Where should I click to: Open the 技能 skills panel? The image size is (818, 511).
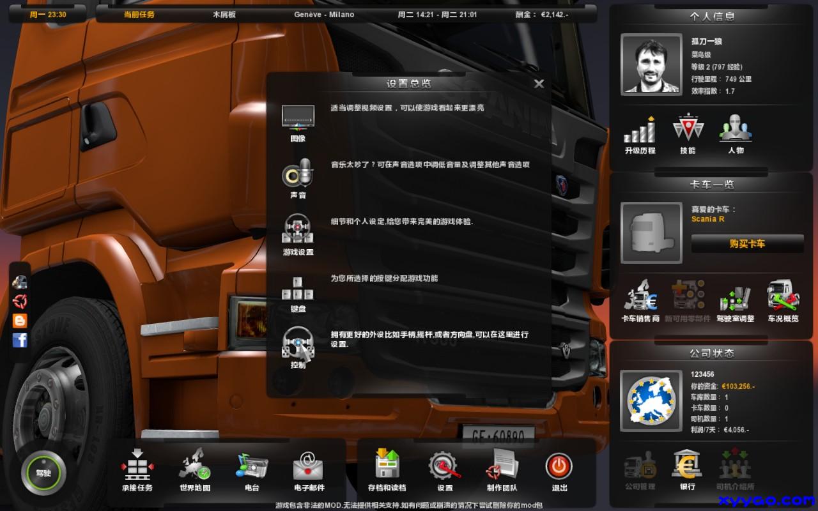[689, 131]
